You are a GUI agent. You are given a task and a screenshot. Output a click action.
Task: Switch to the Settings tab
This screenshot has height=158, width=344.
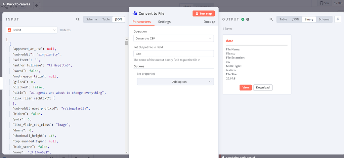click(164, 22)
